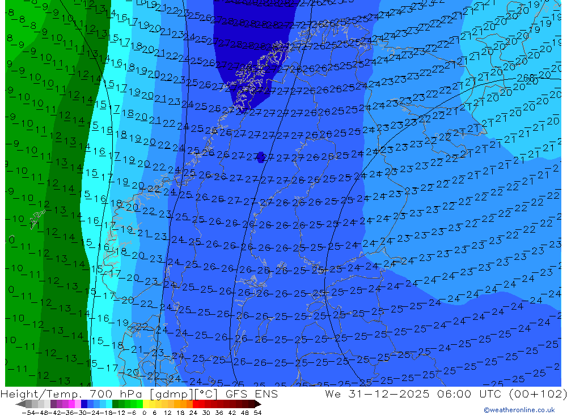Click the 'We' weekday abbreviation
Image resolution: width=567 pixels, height=415 pixels.
[x=333, y=393]
